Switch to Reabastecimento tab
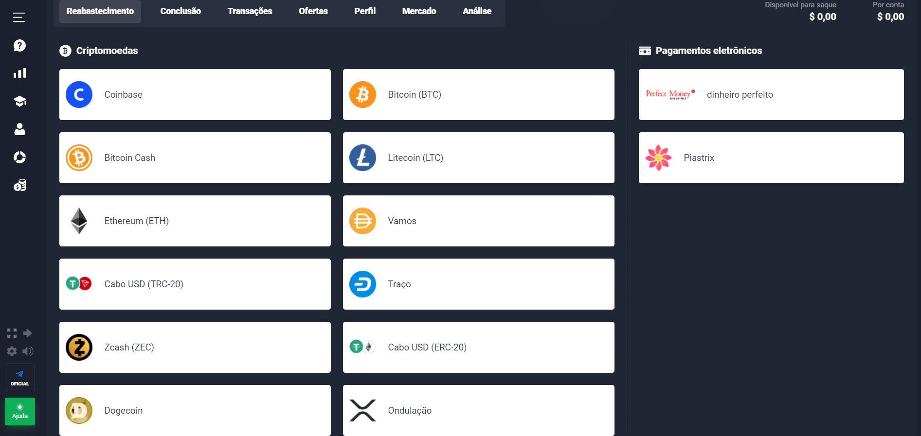Viewport: 921px width, 436px height. 100,11
